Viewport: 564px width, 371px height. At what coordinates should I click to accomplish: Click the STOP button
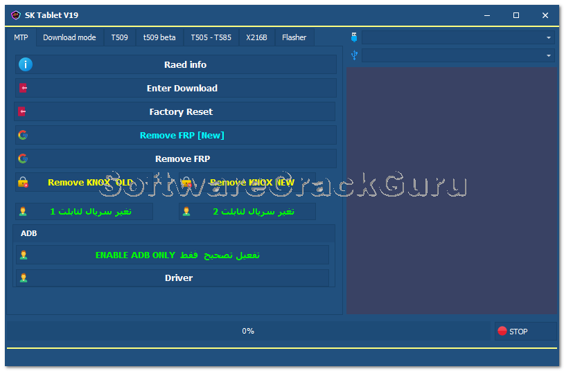(x=525, y=331)
